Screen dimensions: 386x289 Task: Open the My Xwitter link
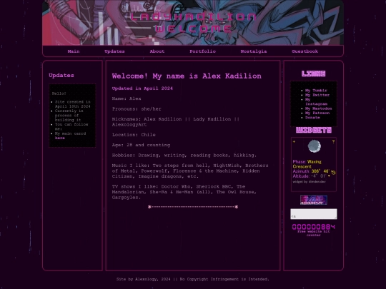[317, 95]
